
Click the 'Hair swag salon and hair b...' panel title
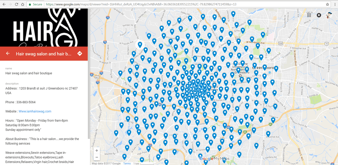coord(44,54)
